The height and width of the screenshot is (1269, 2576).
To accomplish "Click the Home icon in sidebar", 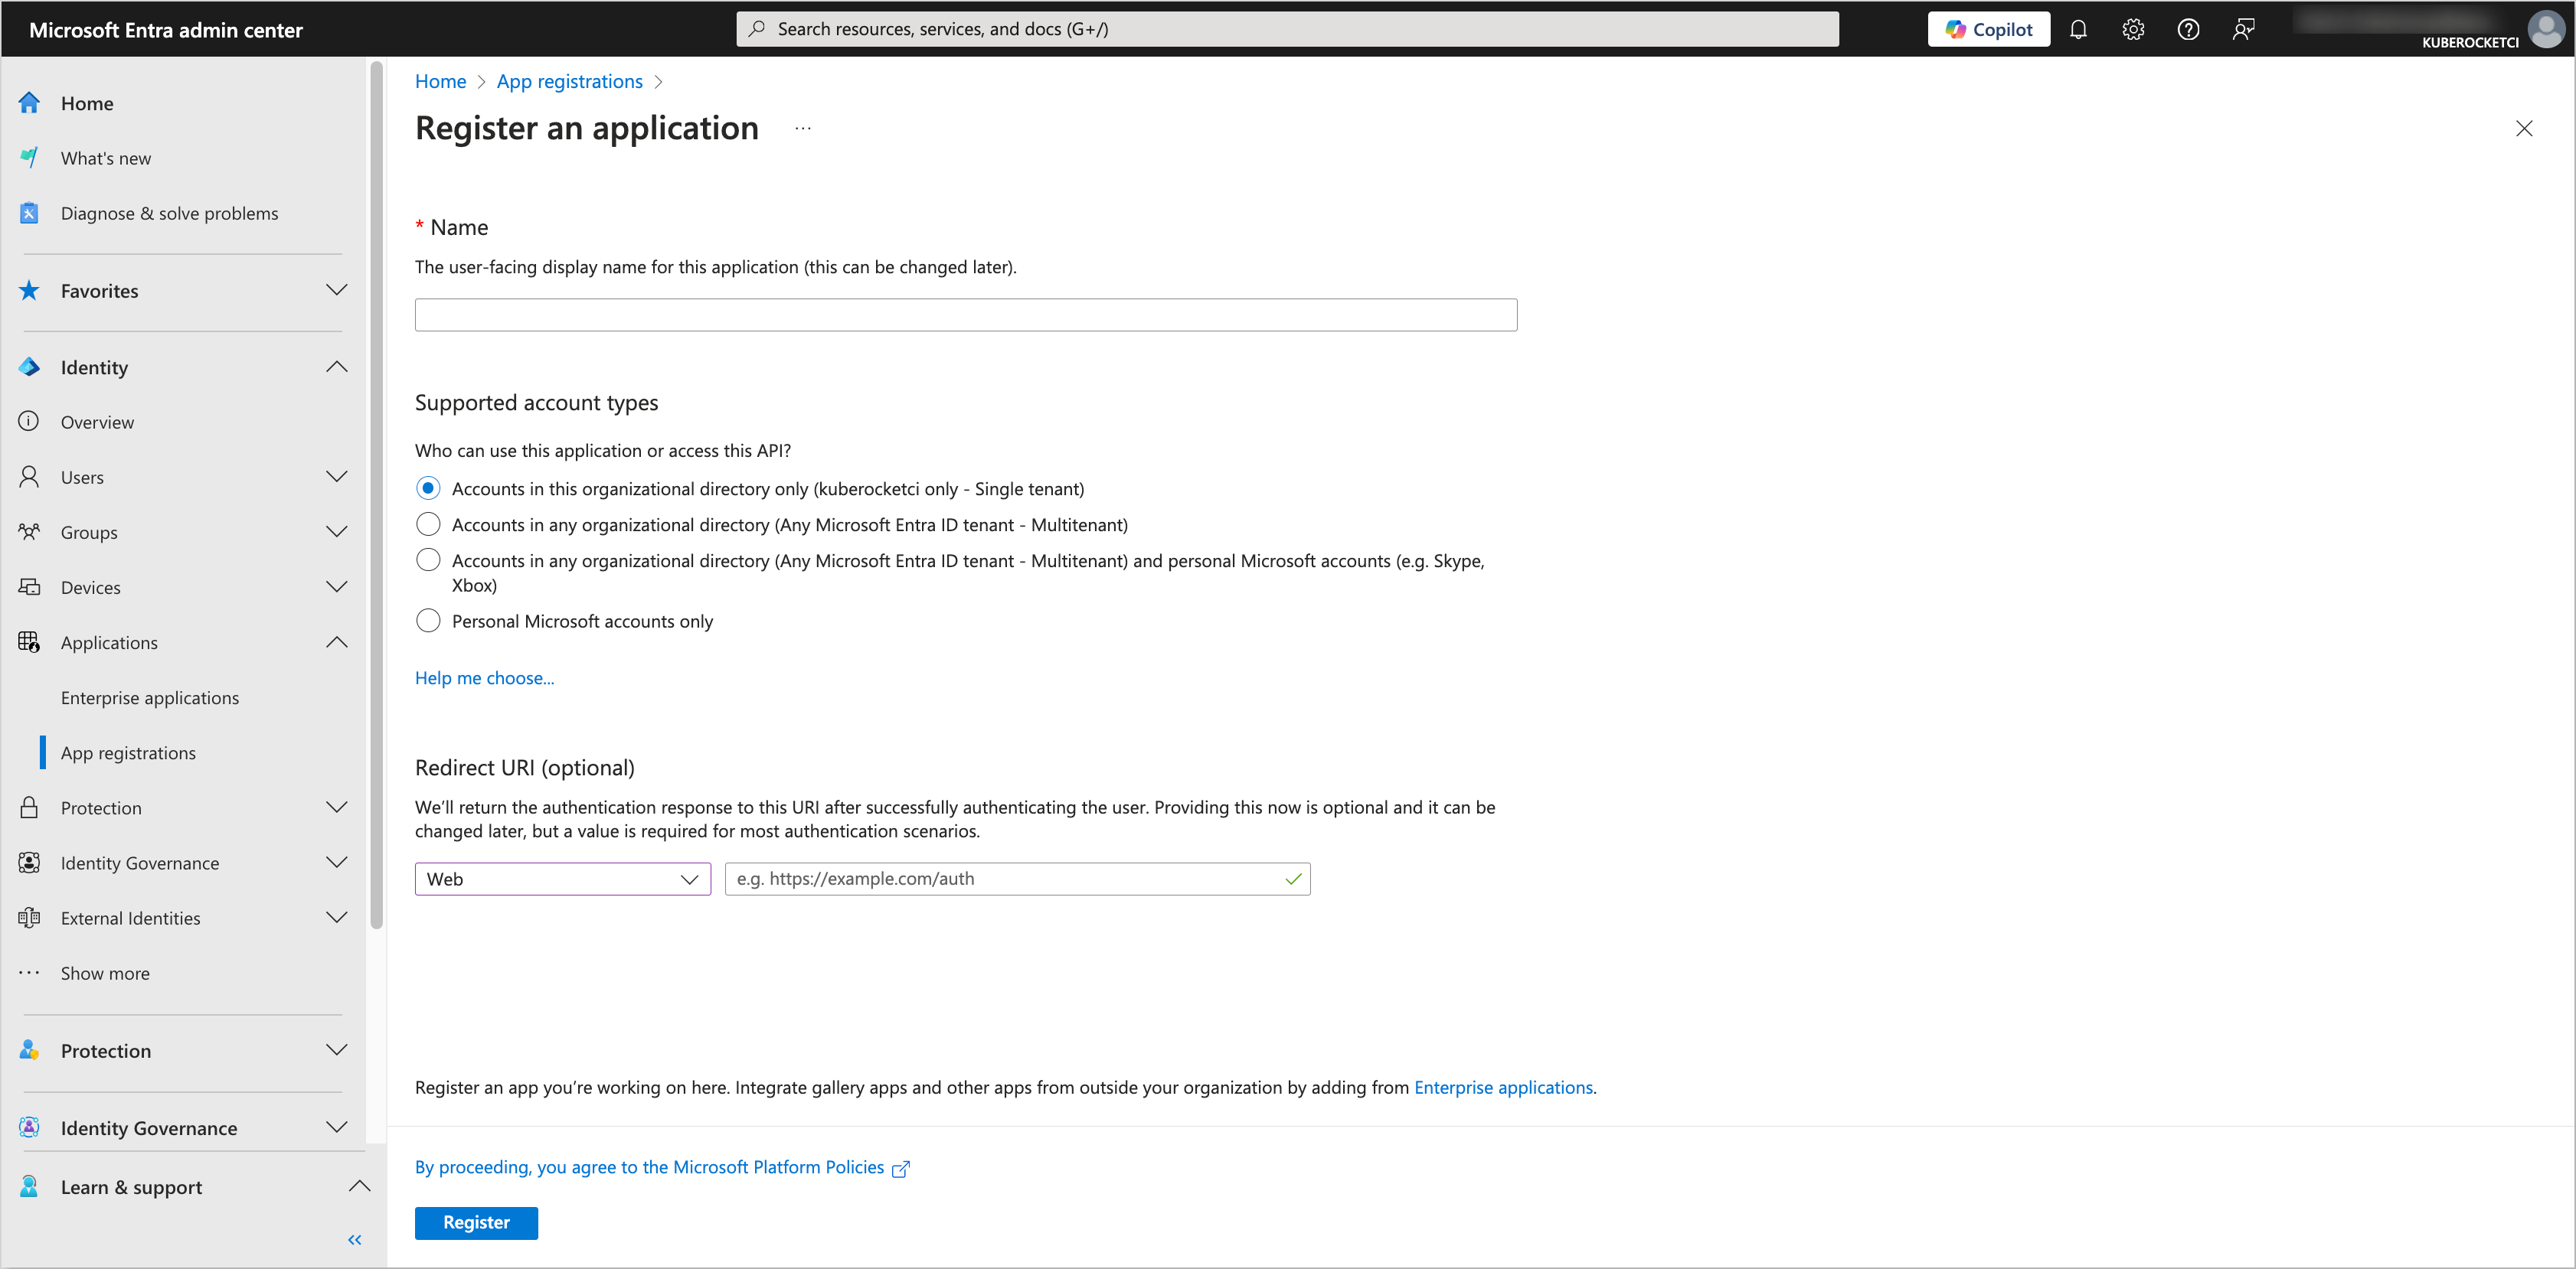I will tap(30, 102).
